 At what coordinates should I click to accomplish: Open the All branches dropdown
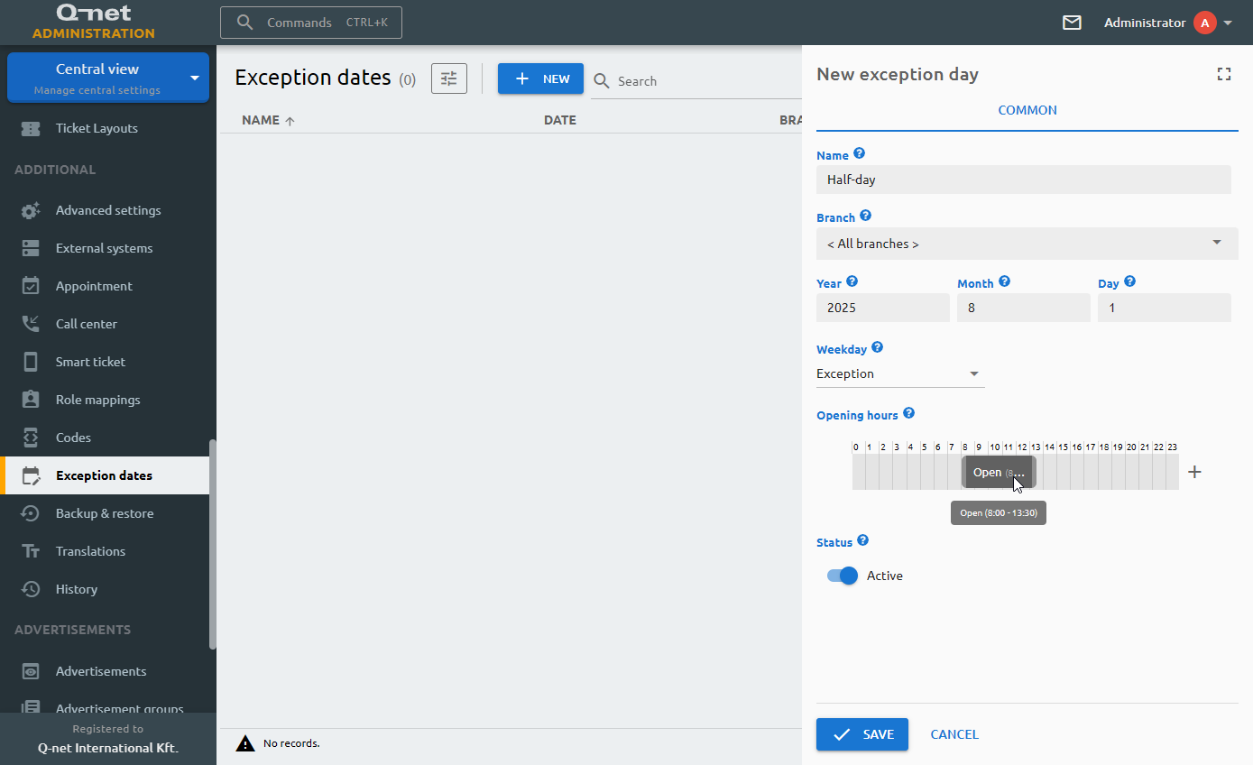pos(1027,244)
